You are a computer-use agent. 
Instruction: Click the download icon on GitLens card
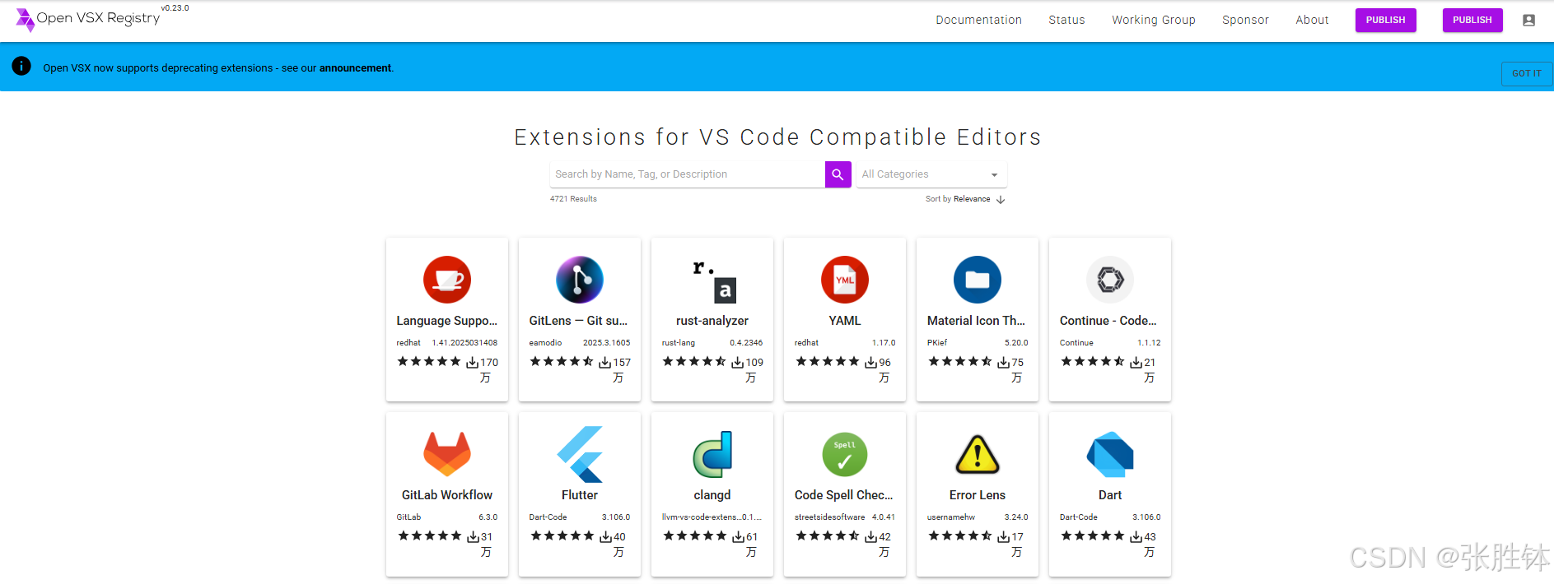point(605,363)
